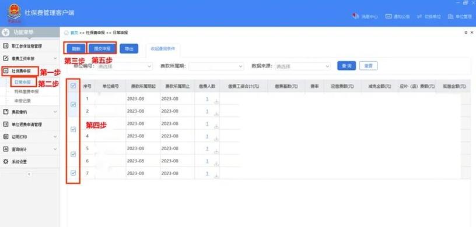The image size is (476, 227).
Task: Click the 职工参保信息管理 sidebar icon
Action: tap(5, 46)
